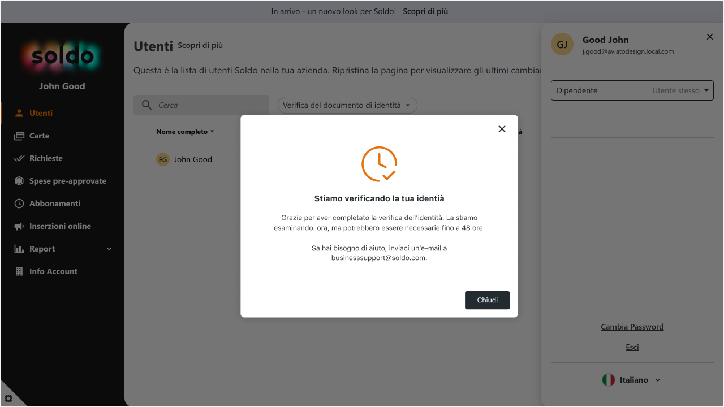
Task: Click the Soldo logo
Action: point(62,56)
